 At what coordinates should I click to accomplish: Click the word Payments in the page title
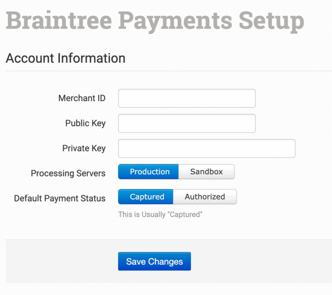tap(175, 20)
